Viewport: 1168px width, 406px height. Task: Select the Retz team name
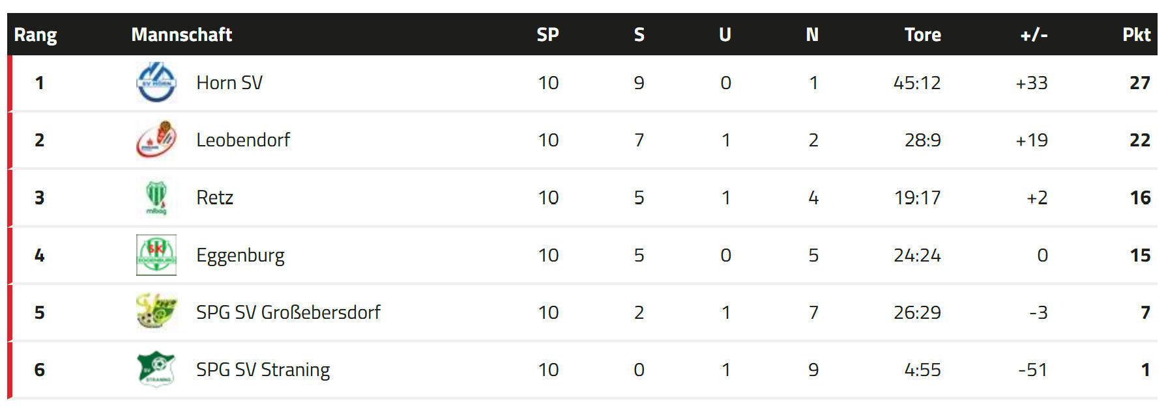(214, 197)
